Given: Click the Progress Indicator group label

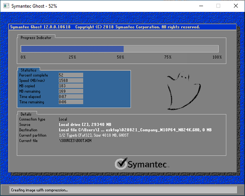Looking at the screenshot, I should coord(36,38).
